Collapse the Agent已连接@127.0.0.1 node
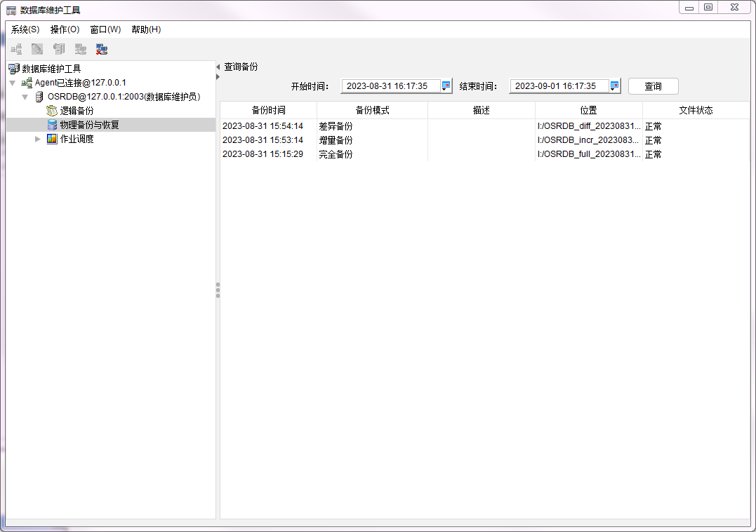Image resolution: width=756 pixels, height=532 pixels. click(x=12, y=83)
